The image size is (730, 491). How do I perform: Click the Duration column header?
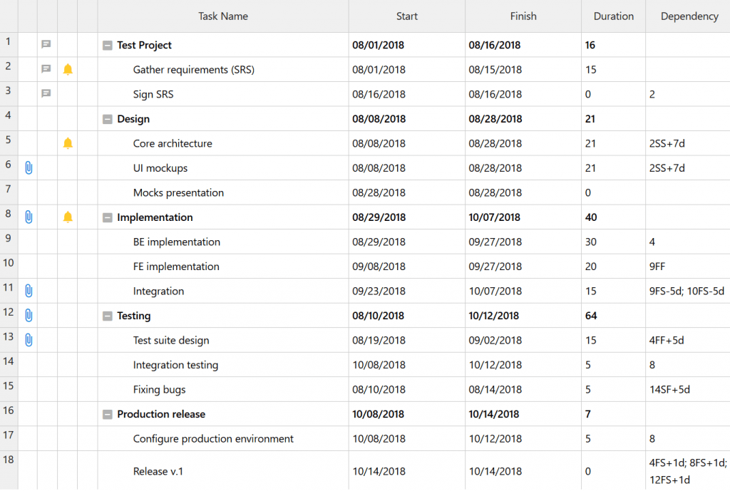[613, 16]
